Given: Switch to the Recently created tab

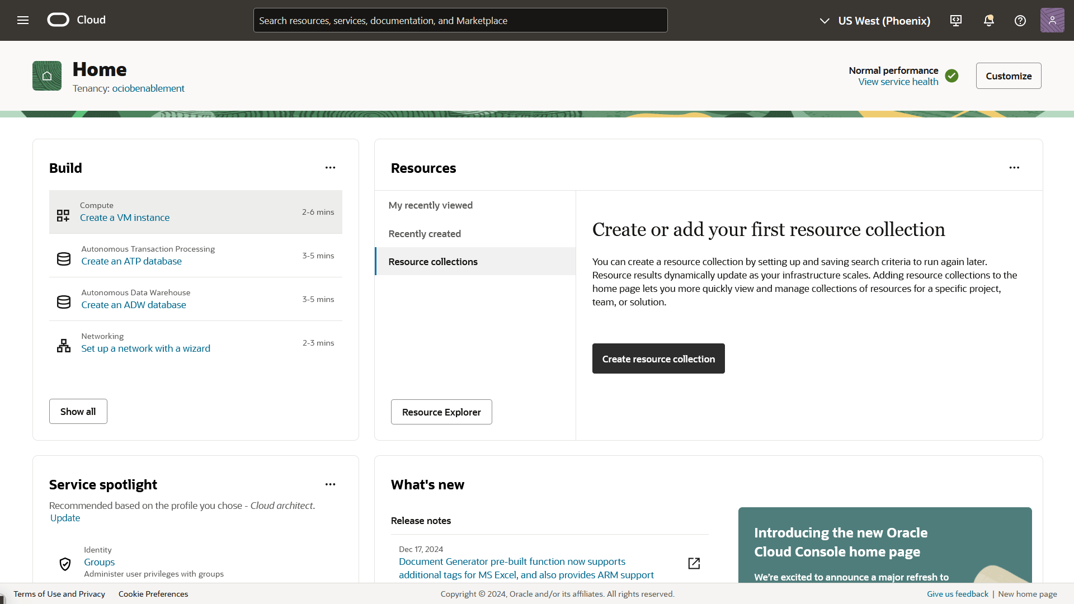Looking at the screenshot, I should tap(424, 234).
